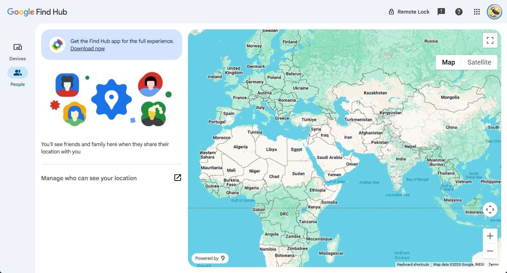Click the my location crosshair button
The image size is (507, 273).
click(490, 210)
